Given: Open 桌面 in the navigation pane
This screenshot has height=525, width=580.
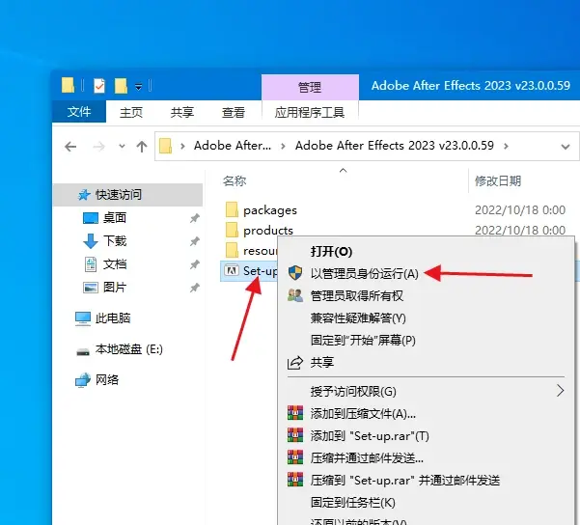Looking at the screenshot, I should click(114, 217).
